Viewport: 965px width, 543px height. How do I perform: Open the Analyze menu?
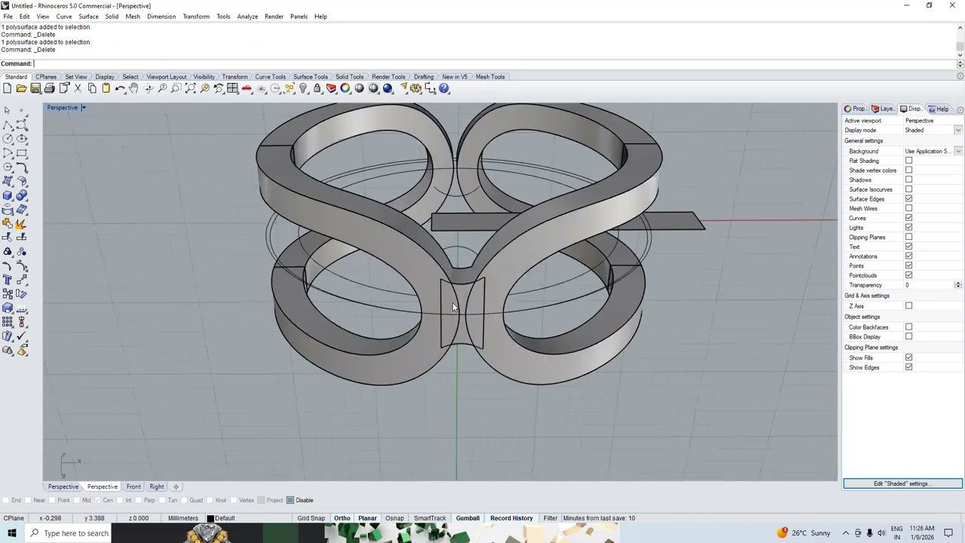[x=247, y=17]
